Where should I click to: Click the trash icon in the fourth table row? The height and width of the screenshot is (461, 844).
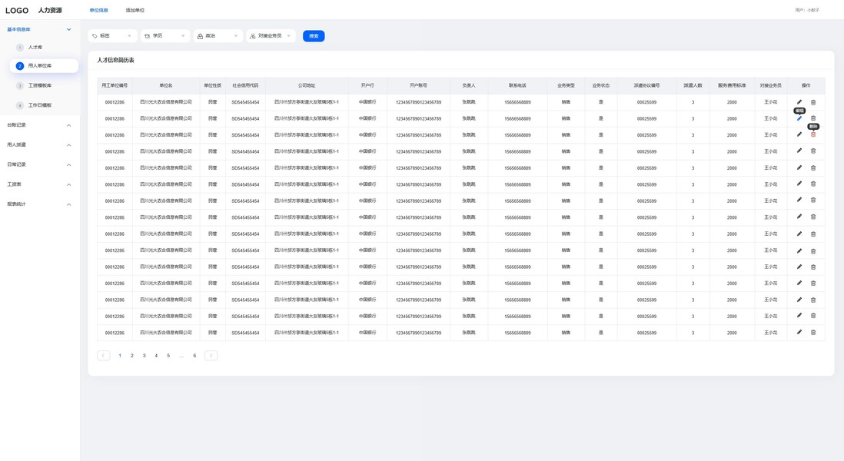coord(813,151)
